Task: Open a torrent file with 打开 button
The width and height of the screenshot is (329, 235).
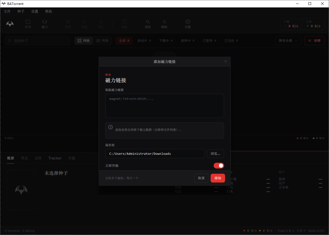Action: click(28, 24)
